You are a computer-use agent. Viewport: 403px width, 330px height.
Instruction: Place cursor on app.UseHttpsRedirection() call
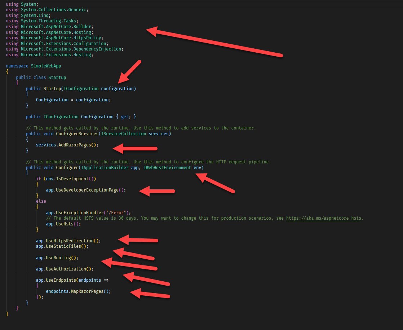coord(68,241)
